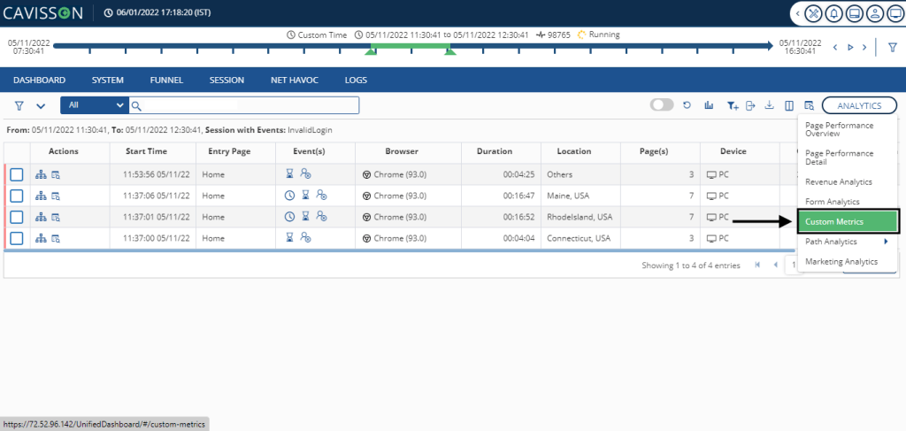Click user event icon in Connecticut row
This screenshot has height=431, width=906.
point(305,237)
